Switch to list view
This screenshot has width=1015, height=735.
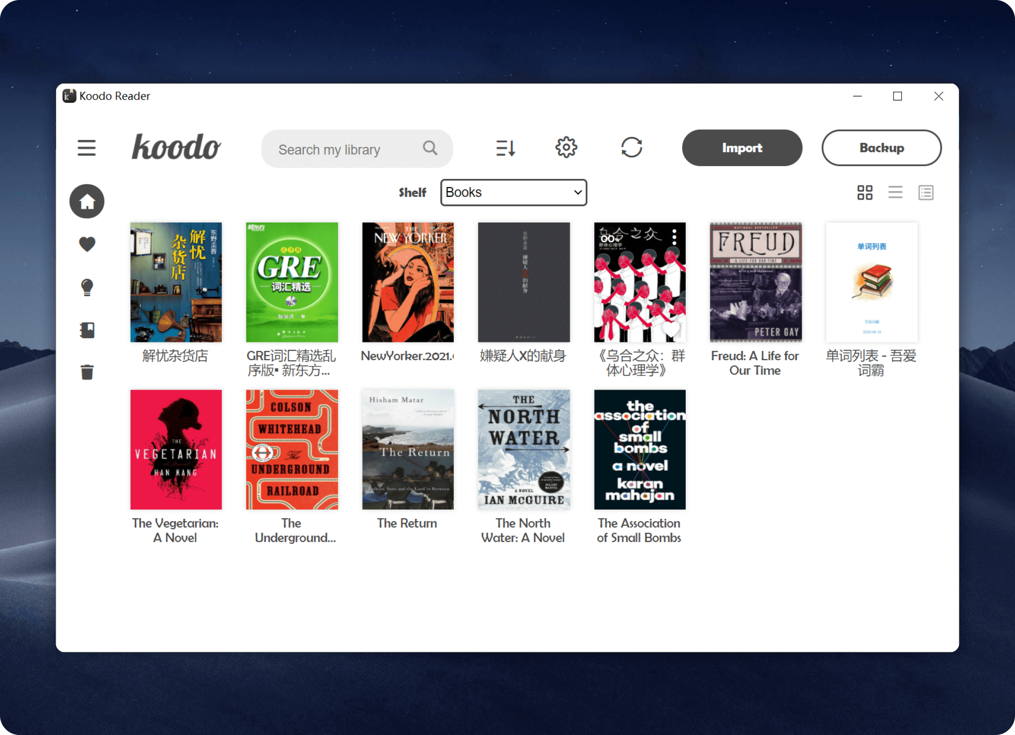tap(896, 192)
